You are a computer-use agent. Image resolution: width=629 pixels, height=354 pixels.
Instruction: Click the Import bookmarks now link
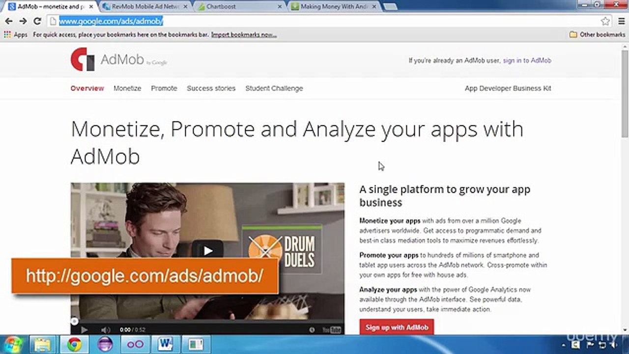(244, 34)
